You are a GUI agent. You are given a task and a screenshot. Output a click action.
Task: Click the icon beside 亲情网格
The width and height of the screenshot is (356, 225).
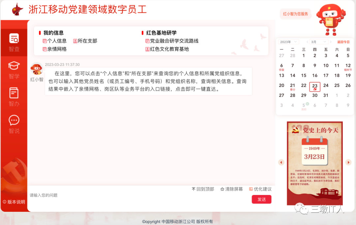(x=45, y=49)
